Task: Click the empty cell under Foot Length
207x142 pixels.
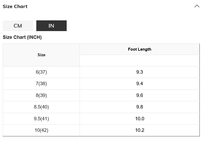Action: [x=140, y=61]
